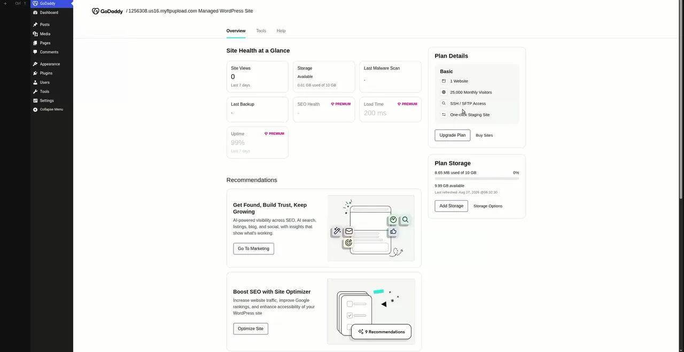Click the GoDaddy logo in the page header
The image size is (684, 352).
[x=107, y=11]
